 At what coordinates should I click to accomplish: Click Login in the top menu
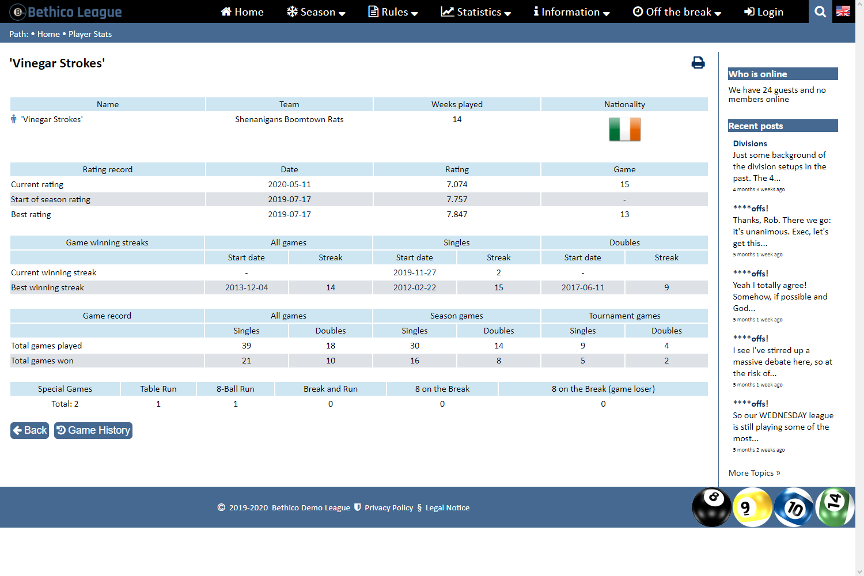click(x=764, y=12)
